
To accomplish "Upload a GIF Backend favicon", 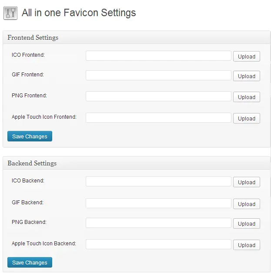I will pyautogui.click(x=247, y=204).
